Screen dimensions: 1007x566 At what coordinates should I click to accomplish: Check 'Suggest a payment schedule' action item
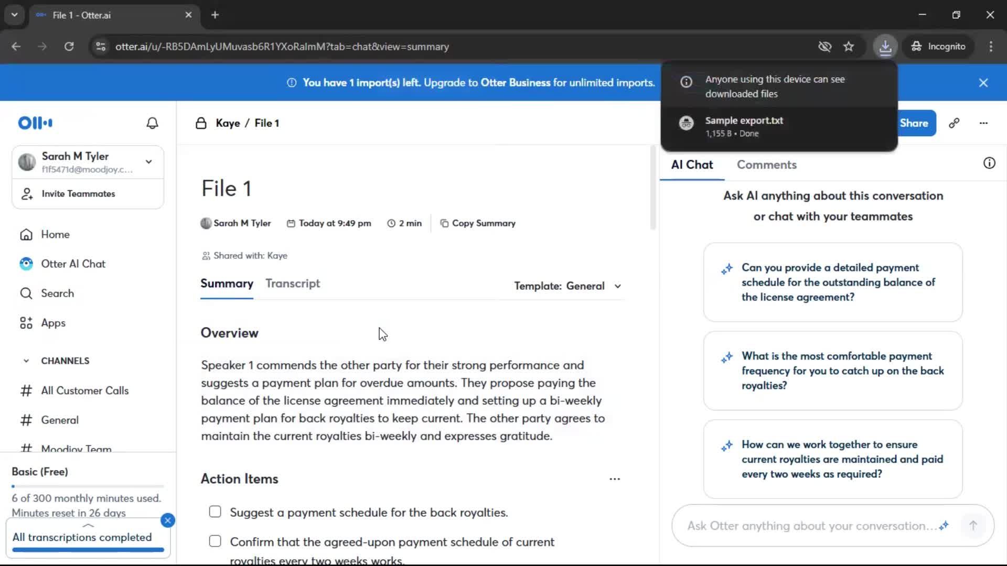pos(215,511)
